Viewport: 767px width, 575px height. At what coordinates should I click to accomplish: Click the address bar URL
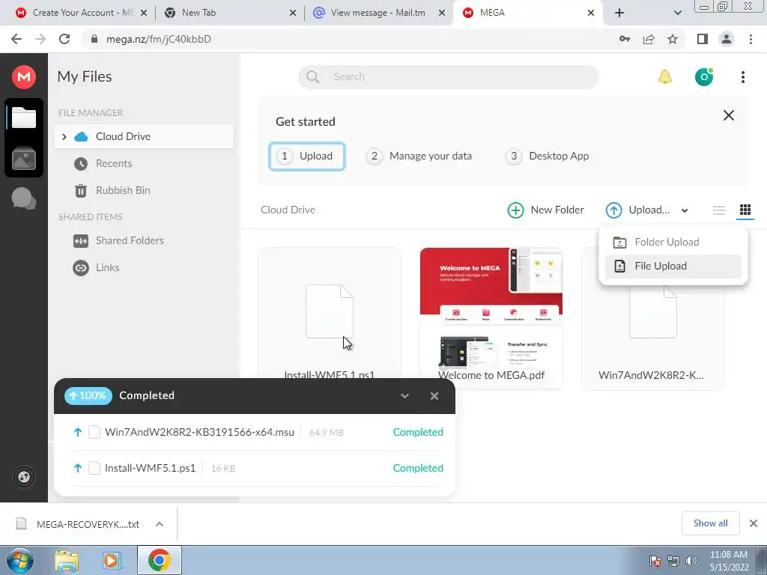coord(159,39)
